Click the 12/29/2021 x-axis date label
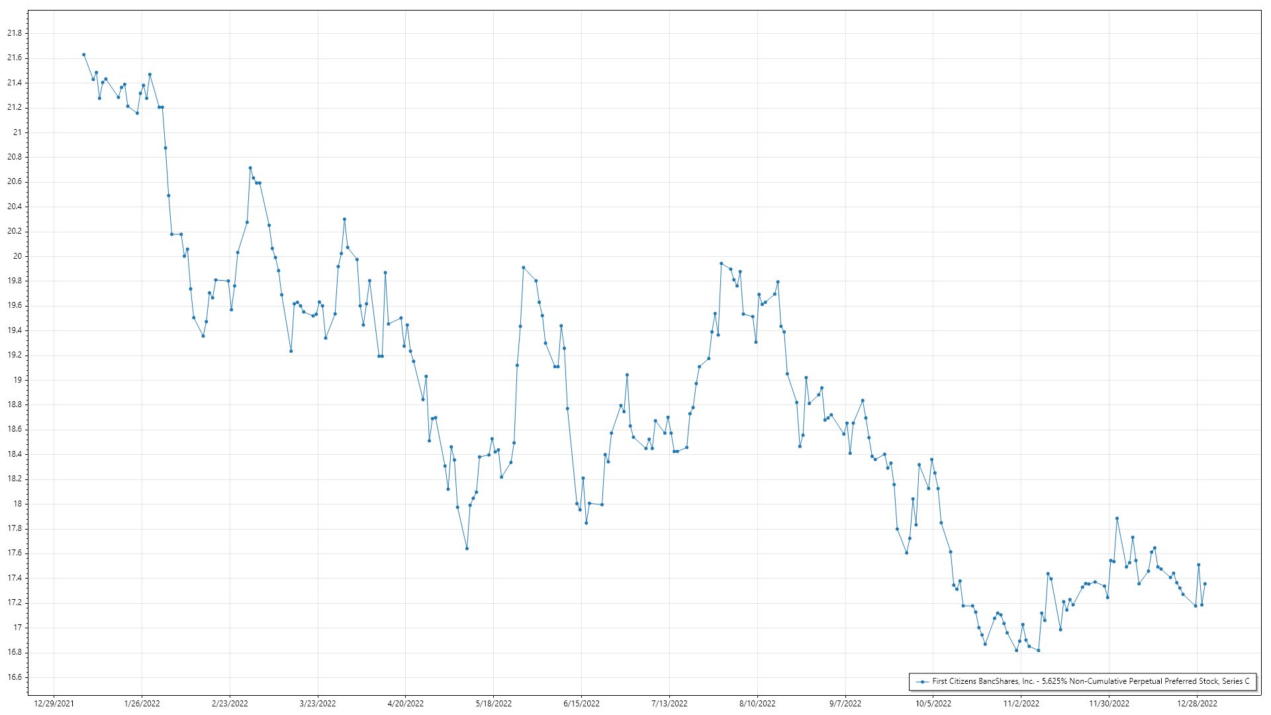The image size is (1271, 715). click(54, 704)
